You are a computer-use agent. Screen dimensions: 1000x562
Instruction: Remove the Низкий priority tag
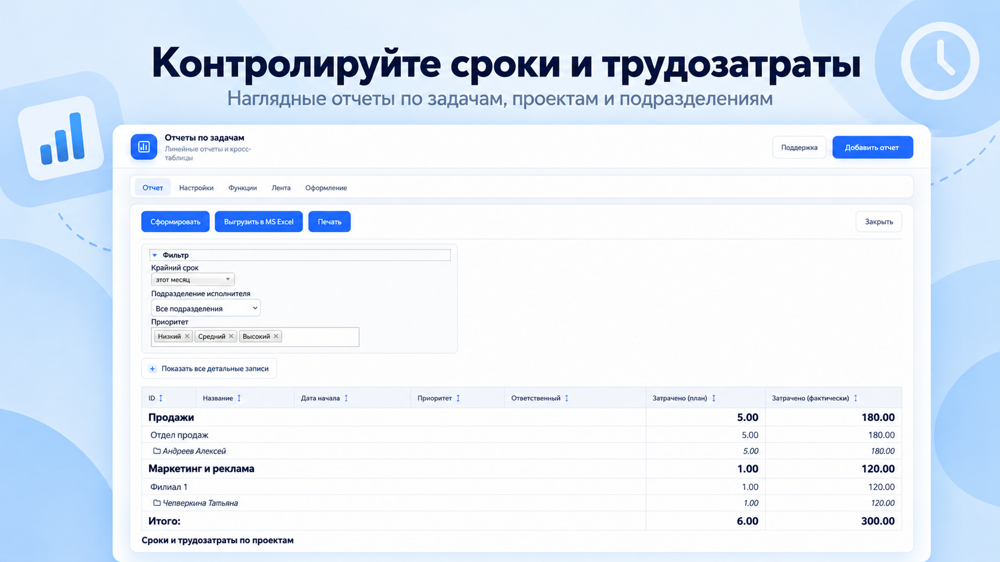(187, 336)
